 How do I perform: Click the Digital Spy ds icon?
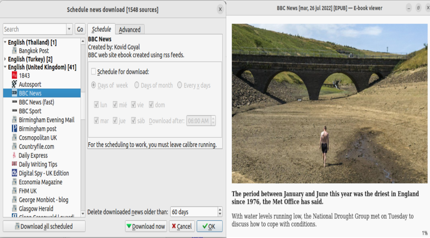coord(14,173)
